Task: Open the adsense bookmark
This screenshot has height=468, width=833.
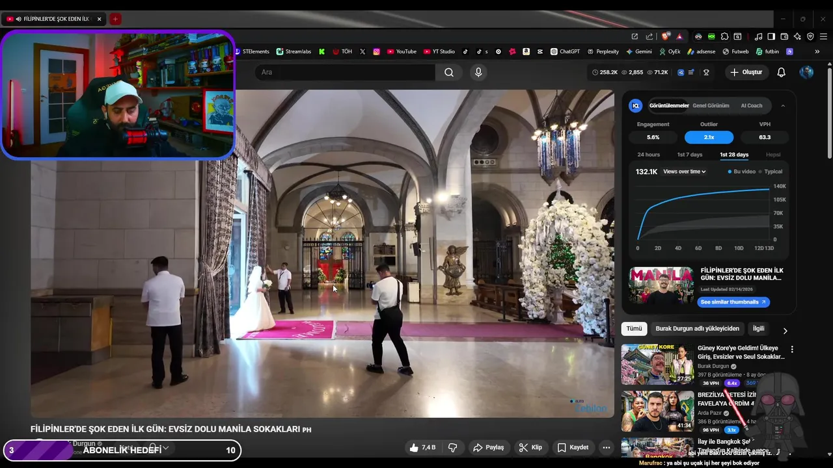Action: tap(702, 51)
